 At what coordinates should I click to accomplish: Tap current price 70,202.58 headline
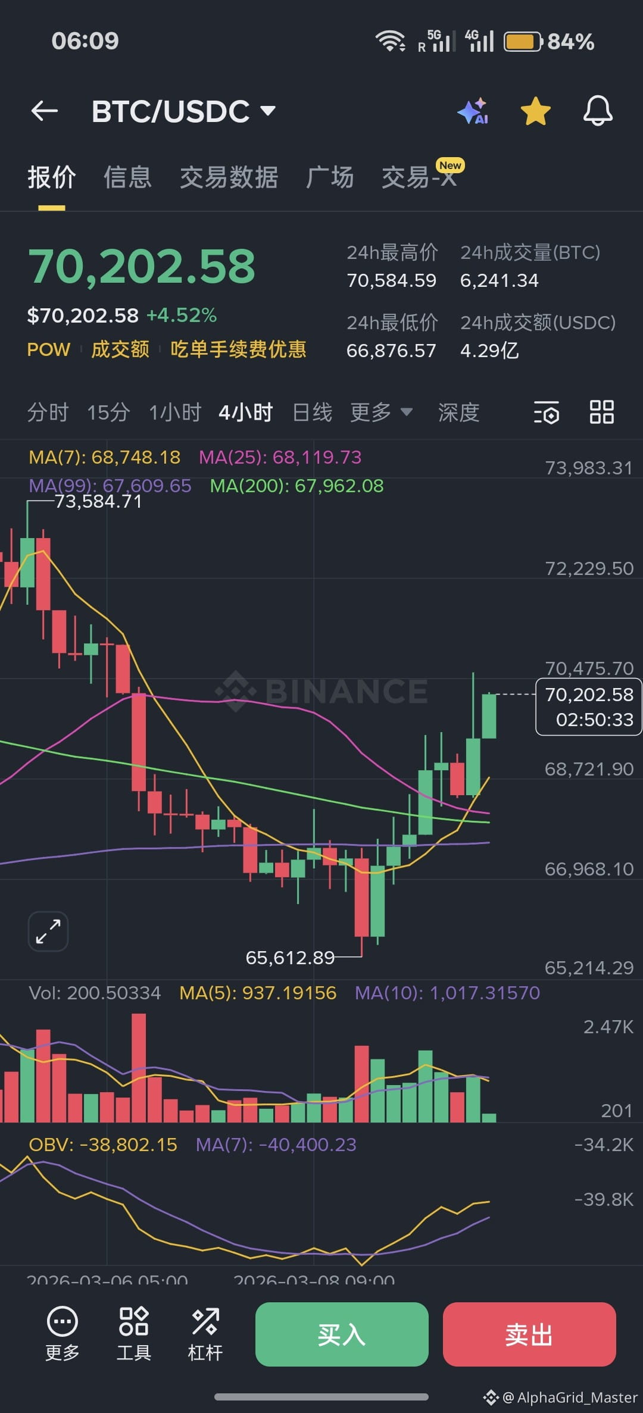pos(142,266)
